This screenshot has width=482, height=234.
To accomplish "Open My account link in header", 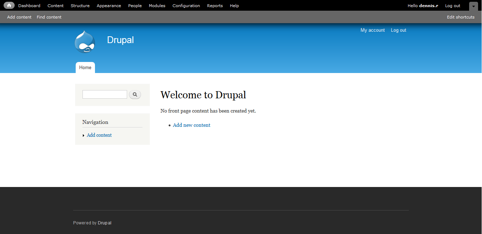I will (x=373, y=30).
